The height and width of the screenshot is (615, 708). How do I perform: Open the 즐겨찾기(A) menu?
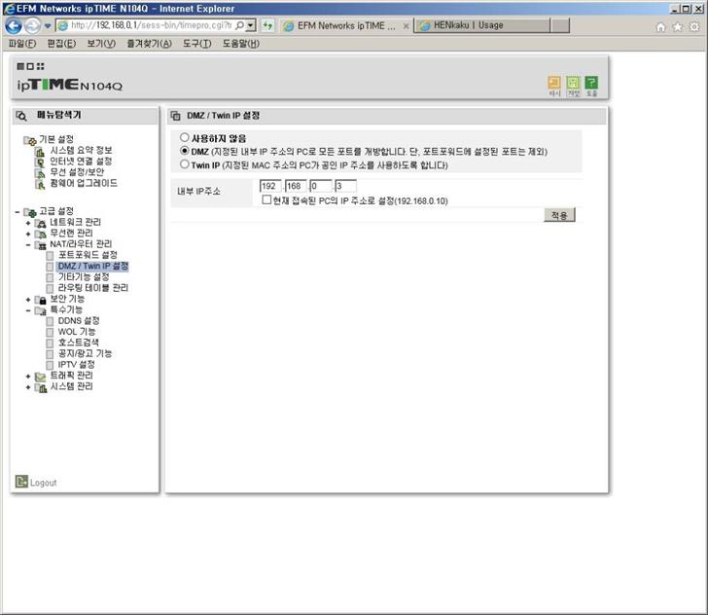pos(149,44)
